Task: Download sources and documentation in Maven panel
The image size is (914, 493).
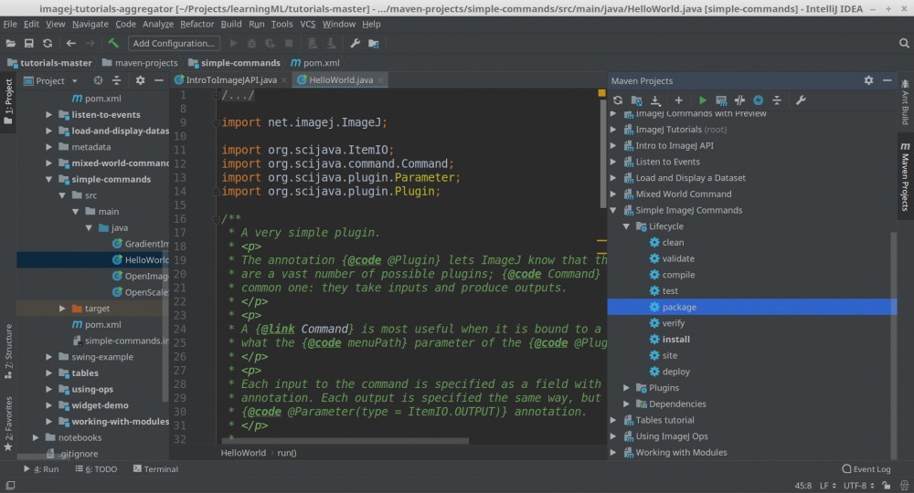Action: [x=655, y=100]
